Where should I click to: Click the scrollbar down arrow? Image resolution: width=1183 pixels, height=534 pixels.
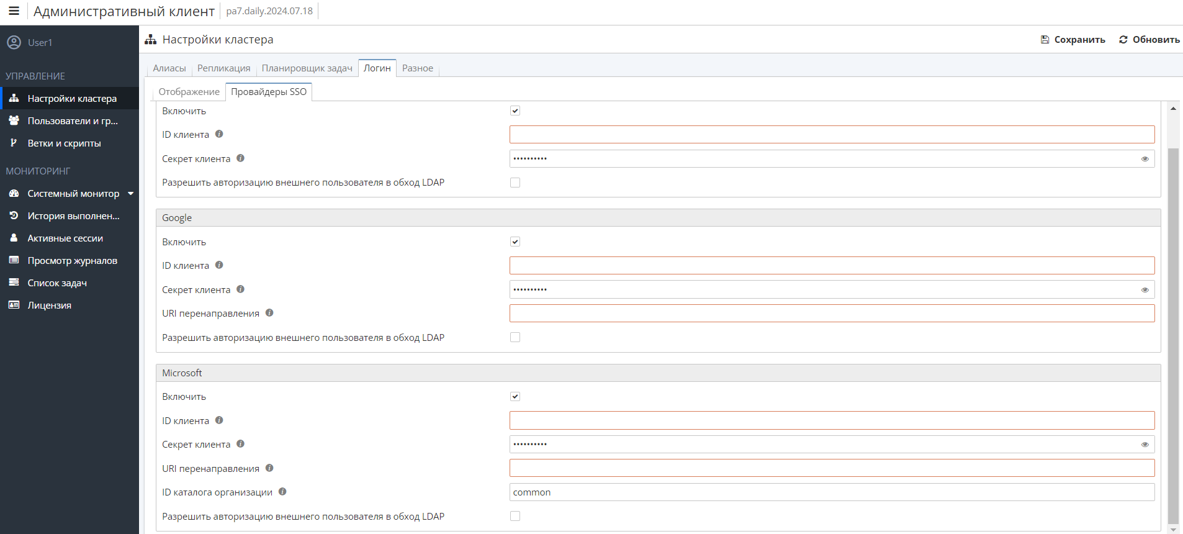1173,530
